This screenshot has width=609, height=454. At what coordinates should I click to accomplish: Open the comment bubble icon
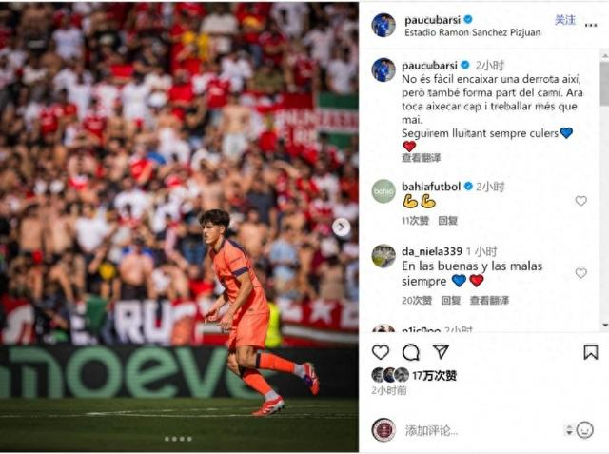(x=410, y=353)
